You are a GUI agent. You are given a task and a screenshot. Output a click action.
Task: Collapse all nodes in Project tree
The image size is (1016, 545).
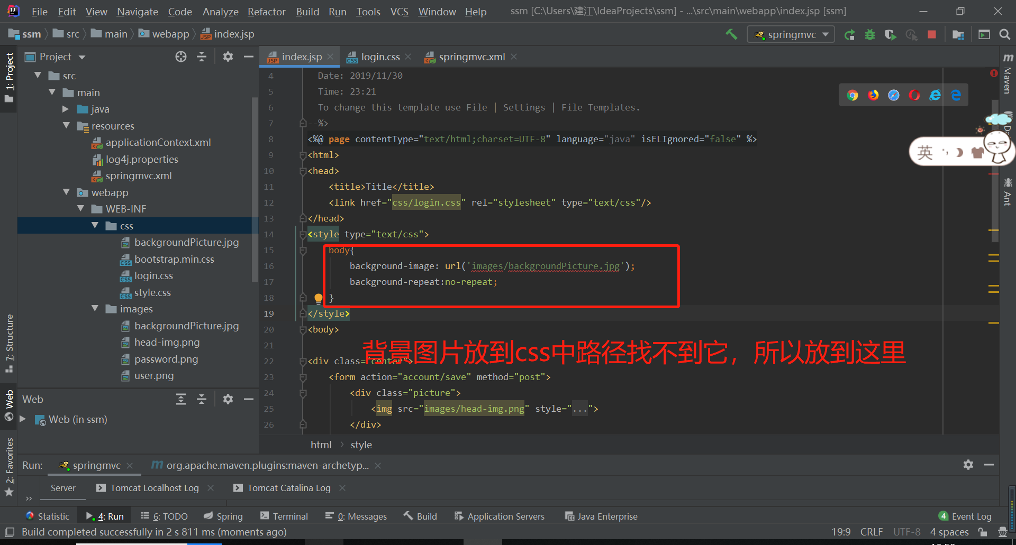tap(202, 57)
